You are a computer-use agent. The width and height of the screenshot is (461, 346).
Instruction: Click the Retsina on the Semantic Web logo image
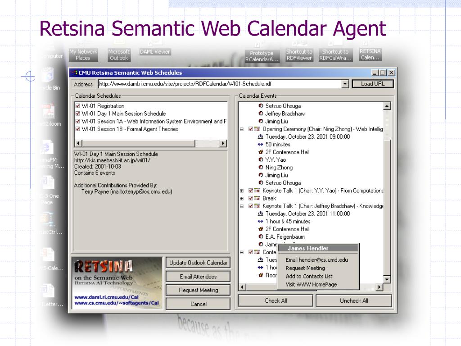pos(117,283)
